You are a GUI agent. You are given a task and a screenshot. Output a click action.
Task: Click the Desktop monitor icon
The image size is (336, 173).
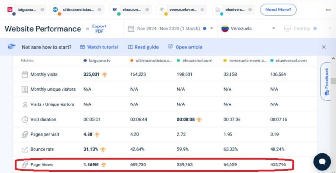coord(287,28)
